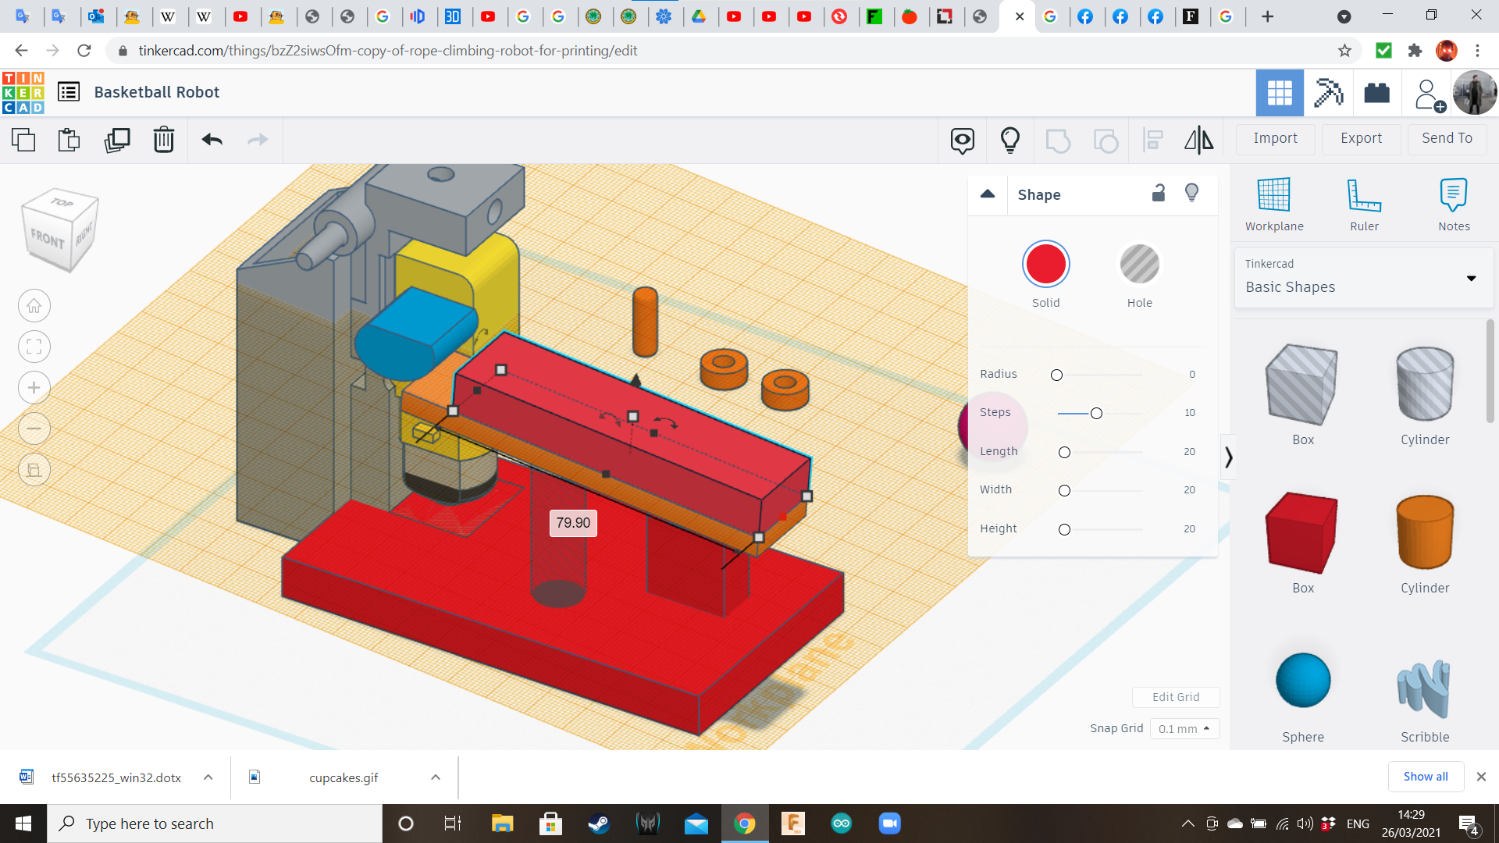Zoom in with the plus button

click(x=34, y=388)
